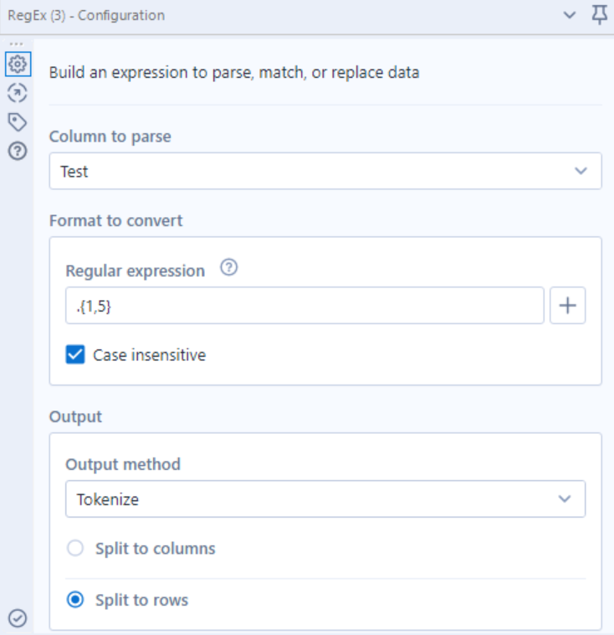
Task: Click the RegEx (3) - Configuration title
Action: (86, 15)
